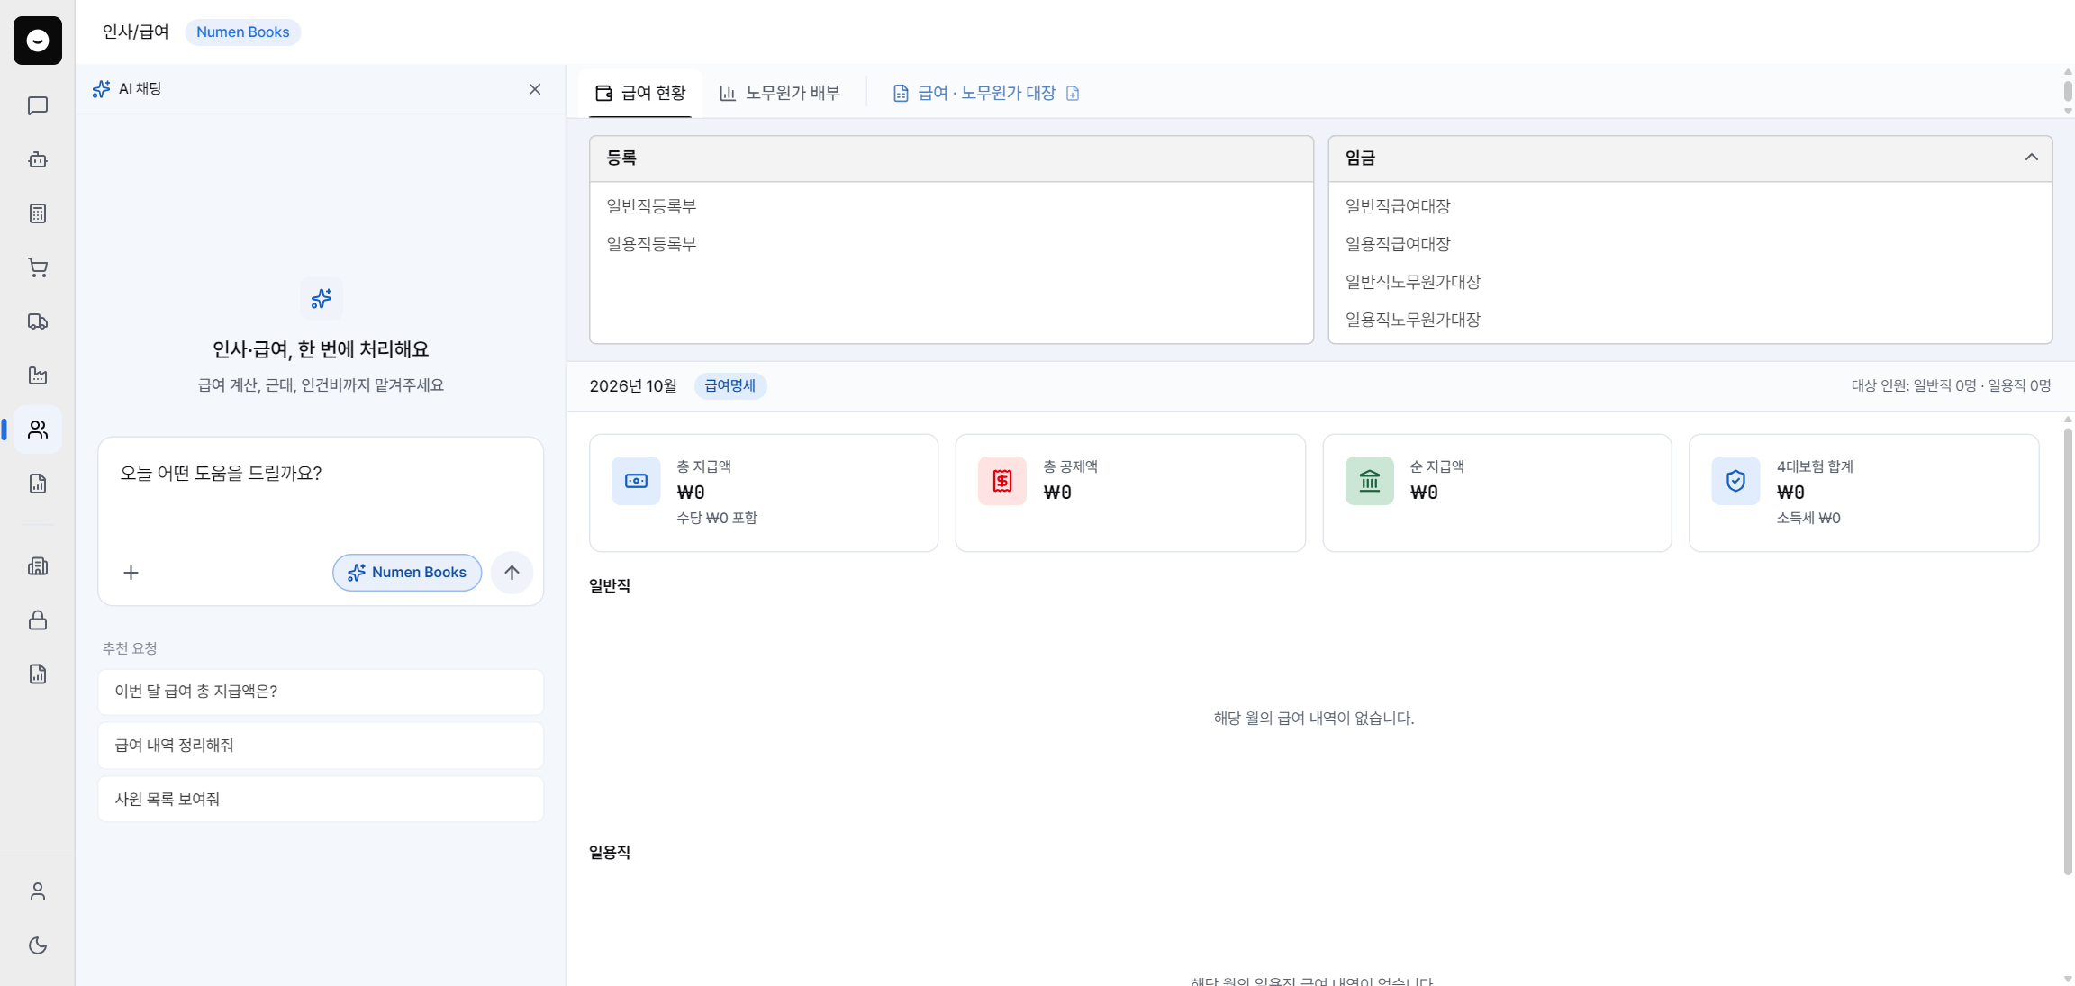Image resolution: width=2075 pixels, height=986 pixels.
Task: Select the 급여 현황 tab
Action: click(640, 93)
